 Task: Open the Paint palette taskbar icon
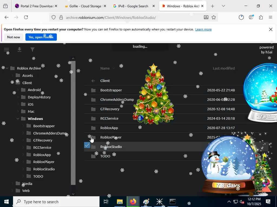[146, 202]
